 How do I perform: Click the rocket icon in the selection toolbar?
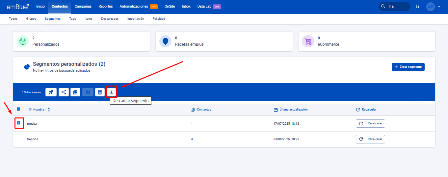[50, 92]
